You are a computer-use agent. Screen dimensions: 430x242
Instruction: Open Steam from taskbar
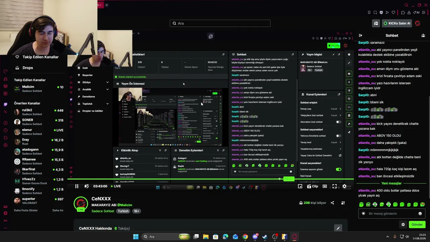coord(265,237)
